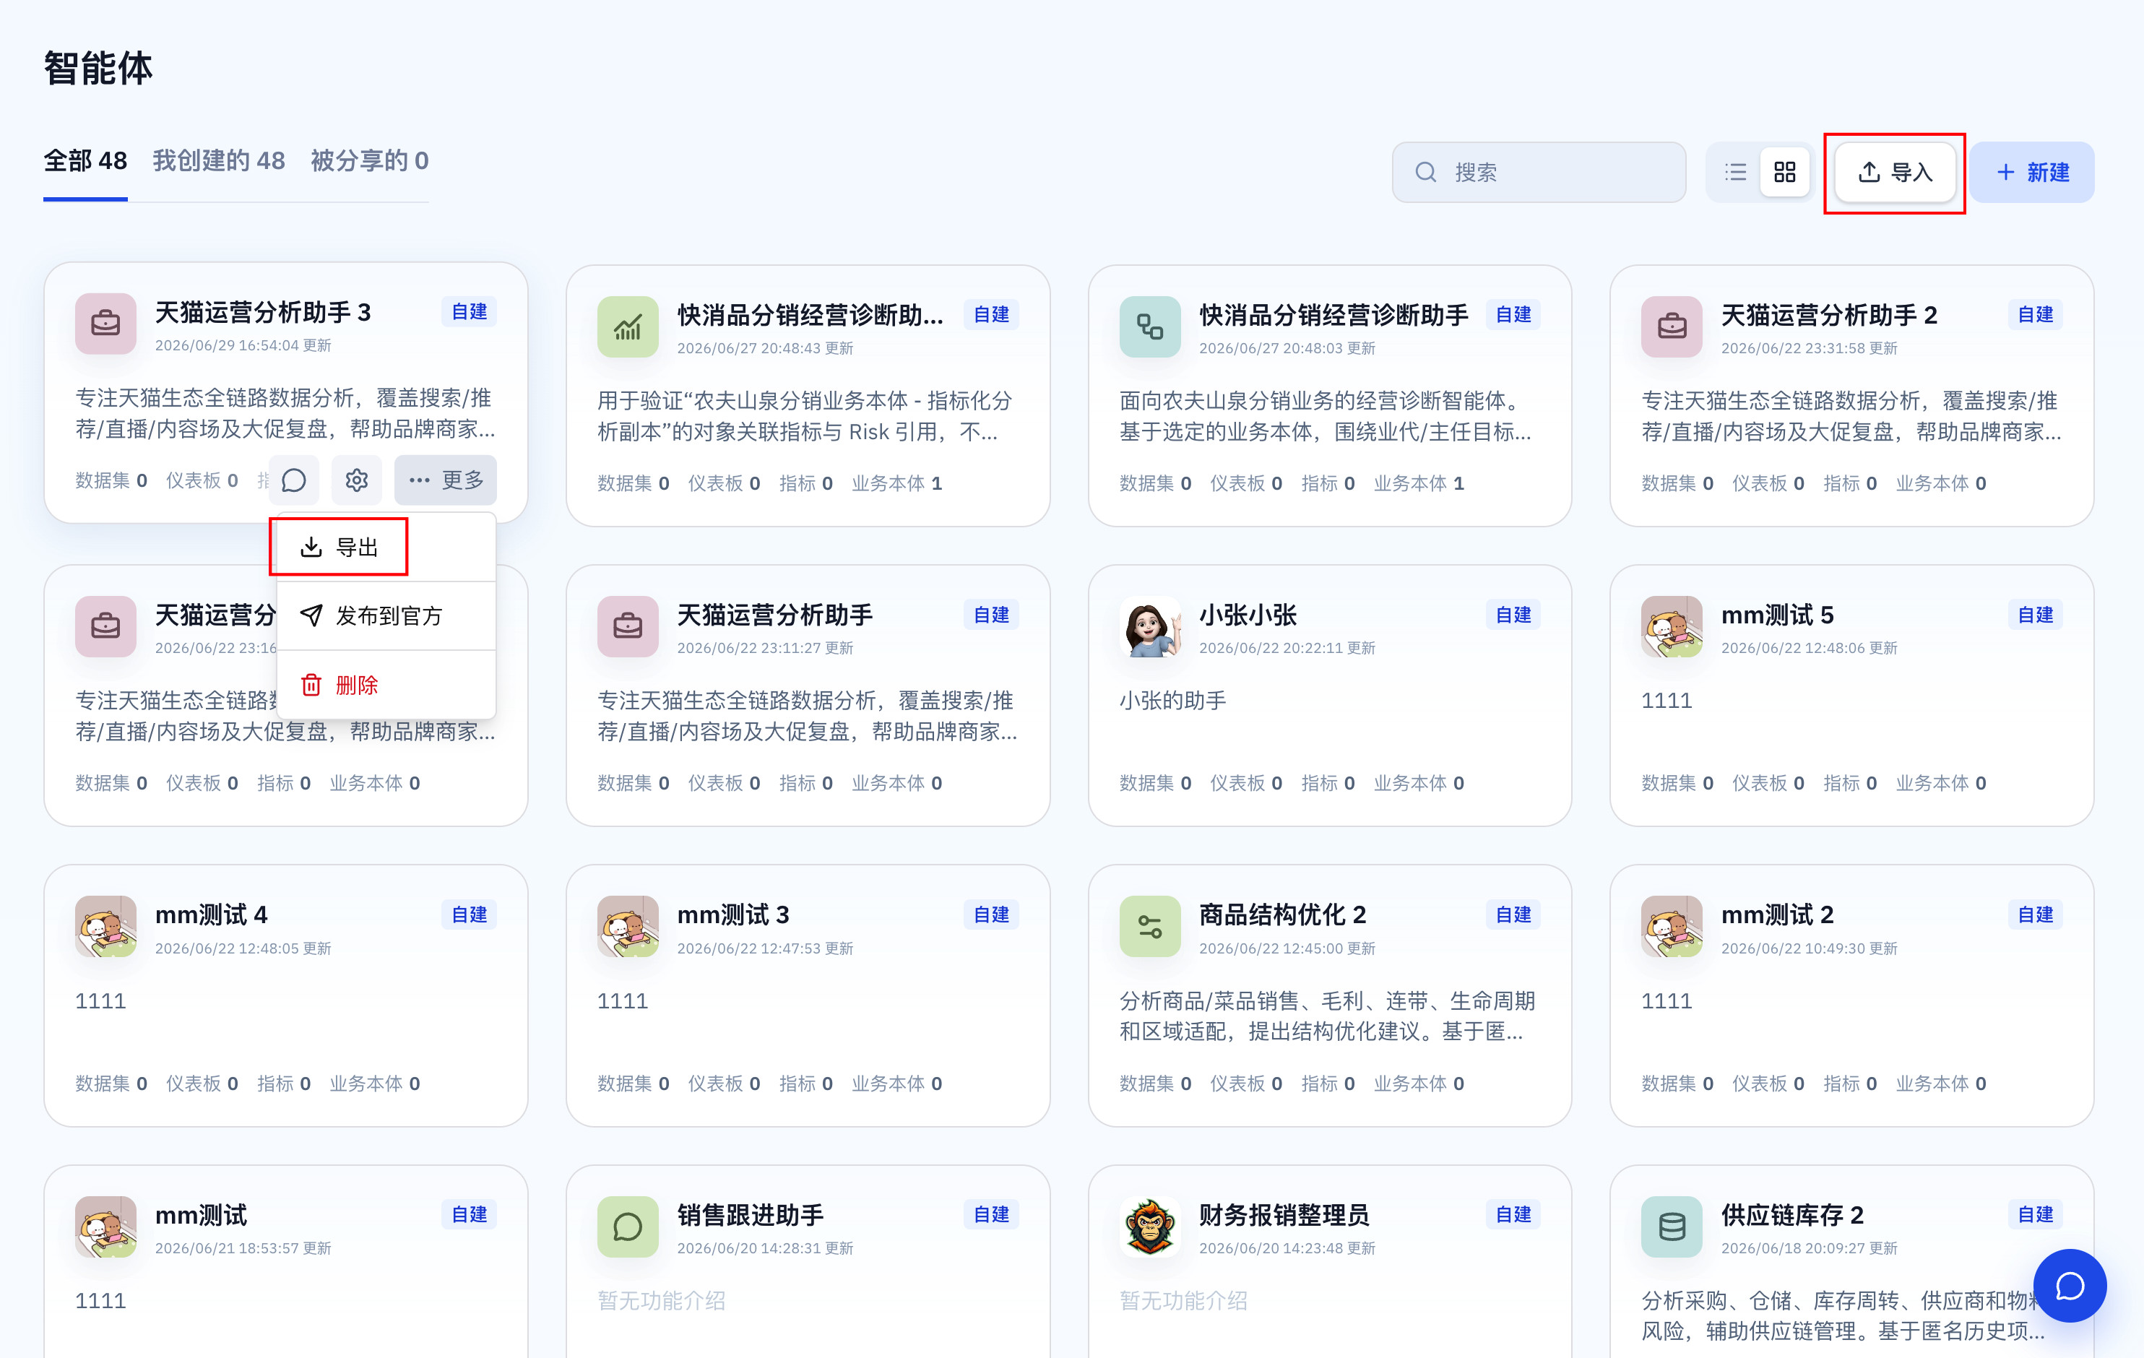Toggle the 更多 dropdown button
Screen dimensions: 2144x1358
[445, 481]
